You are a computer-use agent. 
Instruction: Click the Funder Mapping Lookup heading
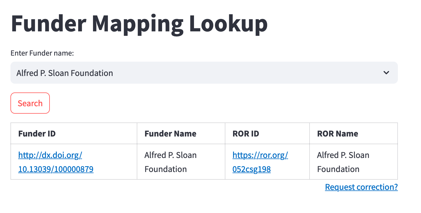tap(139, 23)
